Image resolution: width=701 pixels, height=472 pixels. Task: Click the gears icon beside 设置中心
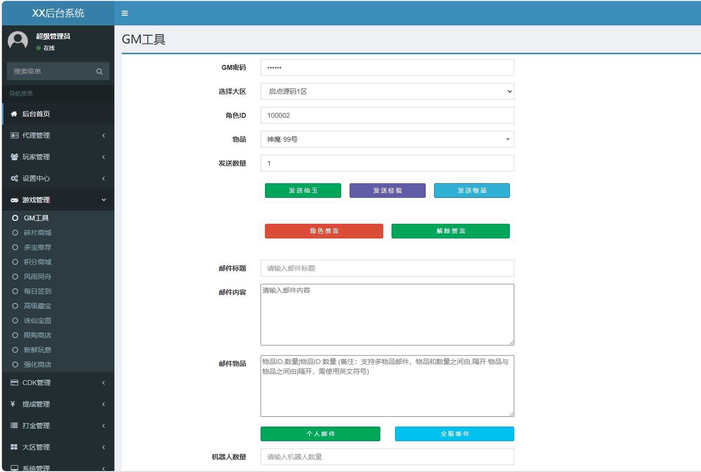15,178
